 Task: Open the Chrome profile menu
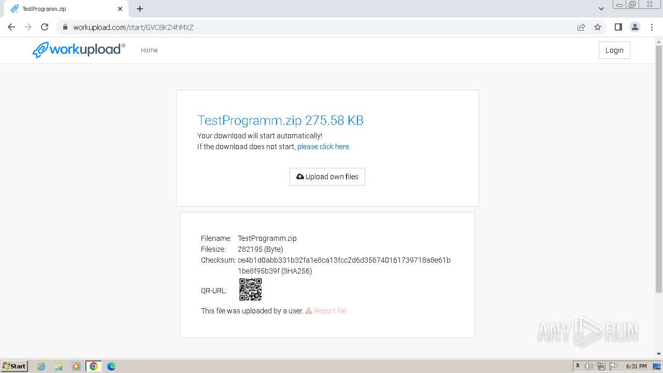click(635, 27)
